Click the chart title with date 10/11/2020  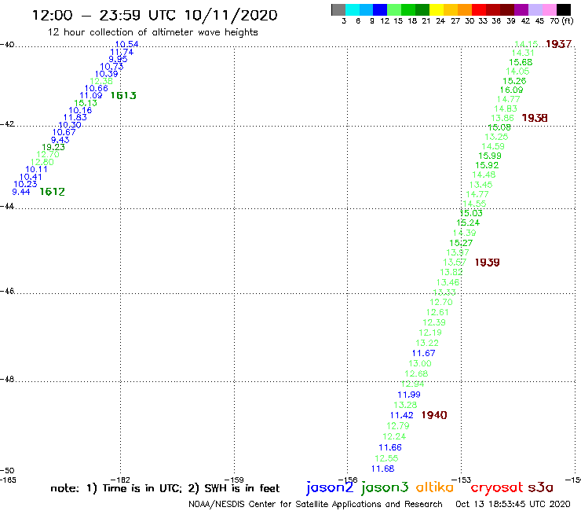click(x=155, y=15)
